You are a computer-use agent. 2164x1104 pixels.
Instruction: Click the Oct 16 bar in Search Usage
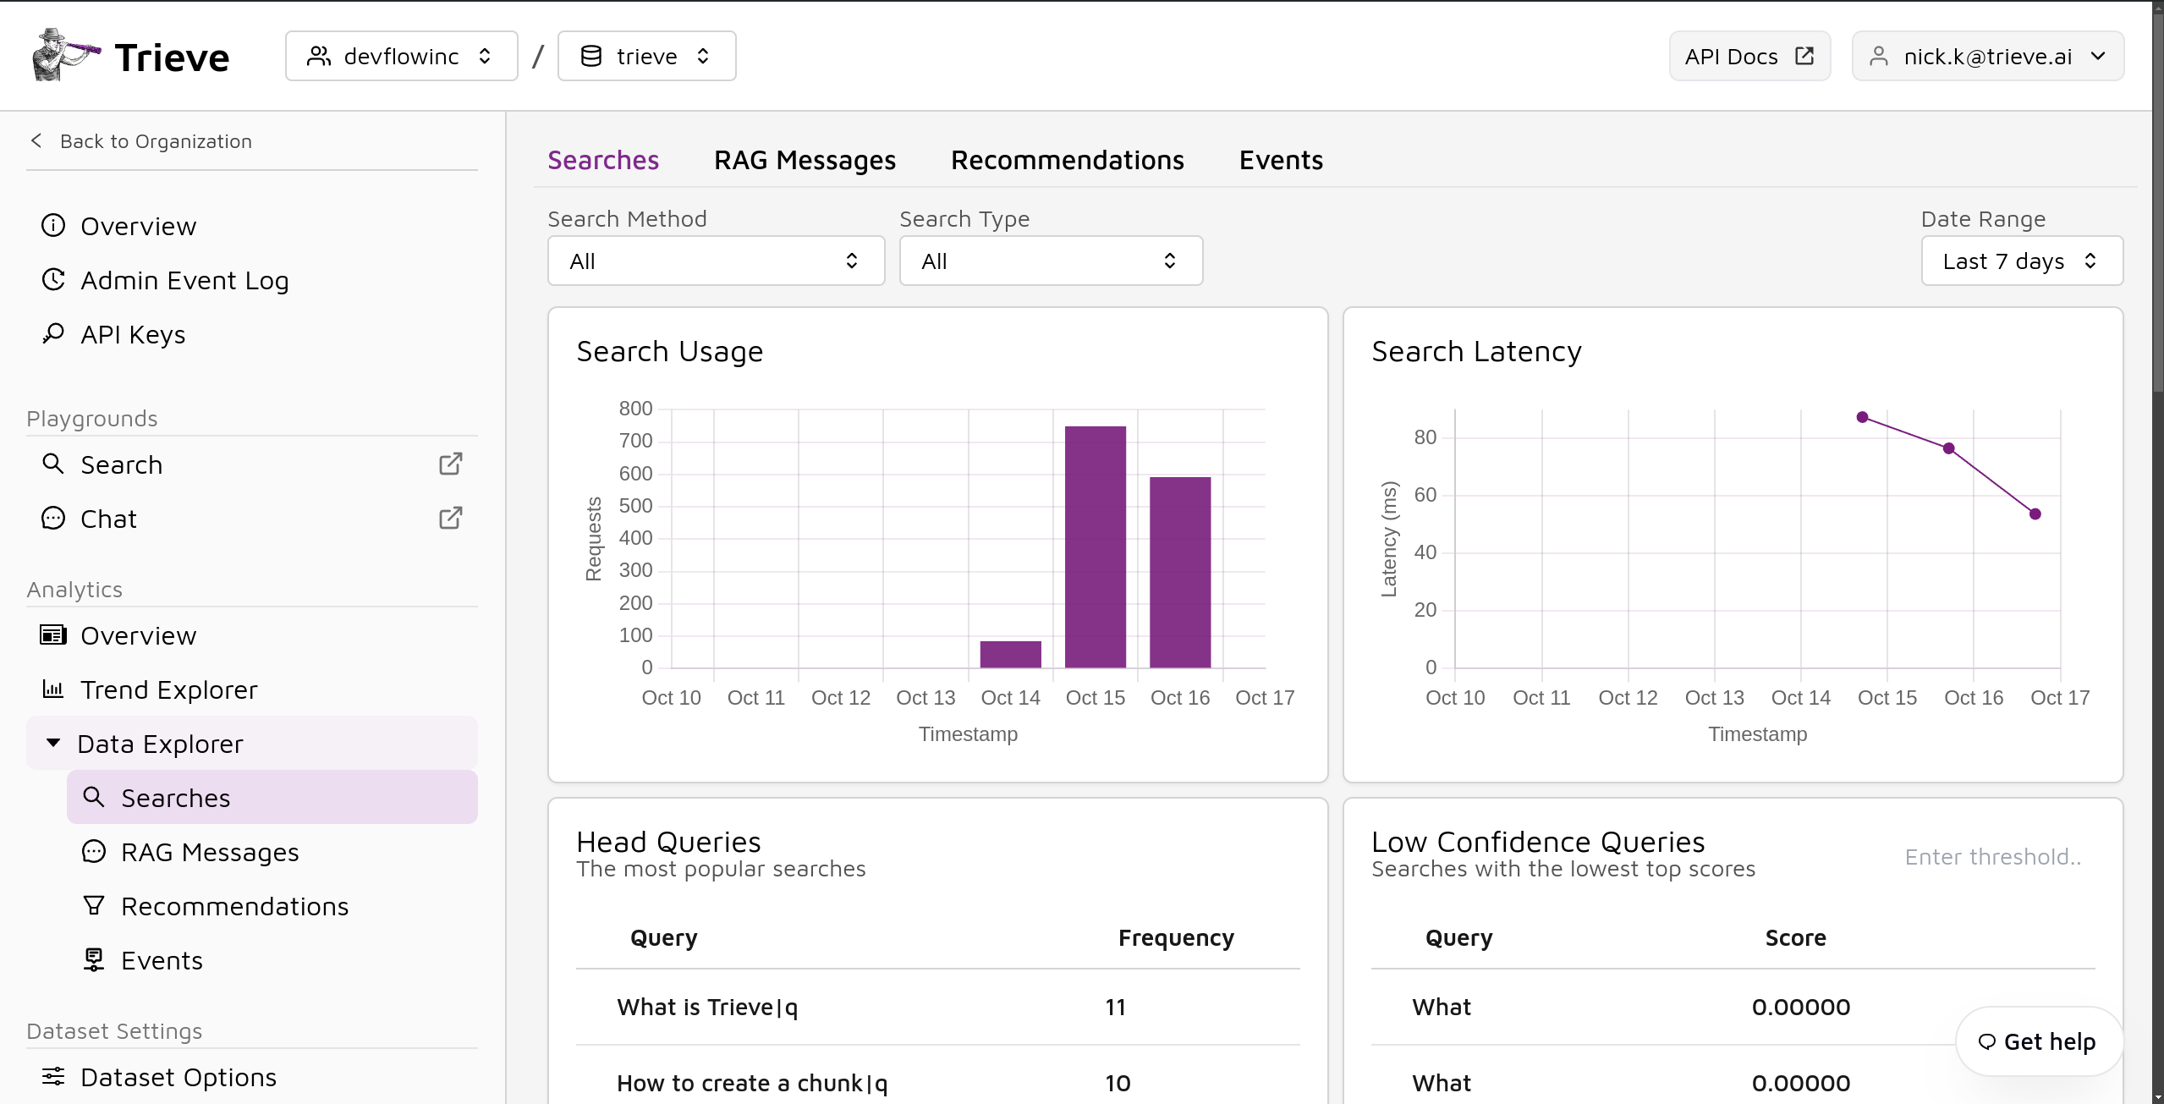(1179, 572)
